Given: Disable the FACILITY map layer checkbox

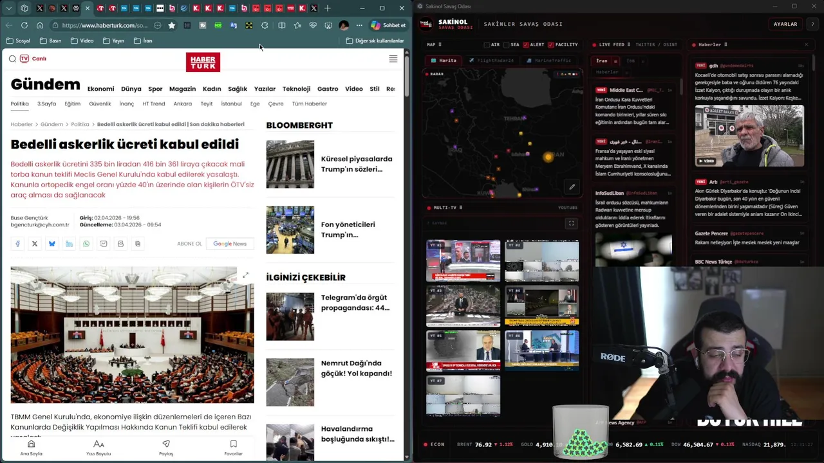Looking at the screenshot, I should (551, 44).
